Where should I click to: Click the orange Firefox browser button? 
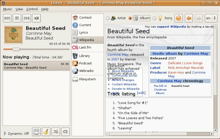coord(179,18)
